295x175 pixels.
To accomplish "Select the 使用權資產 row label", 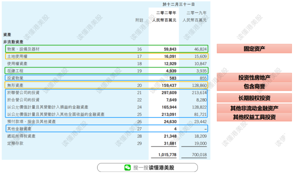I will pos(17,64).
